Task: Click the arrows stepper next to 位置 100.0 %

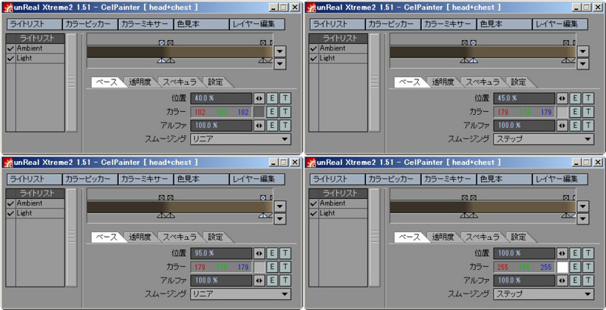Action: pyautogui.click(x=562, y=253)
